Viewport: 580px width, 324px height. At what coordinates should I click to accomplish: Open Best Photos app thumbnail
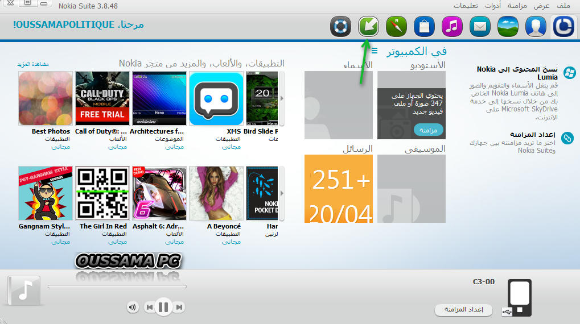point(46,99)
